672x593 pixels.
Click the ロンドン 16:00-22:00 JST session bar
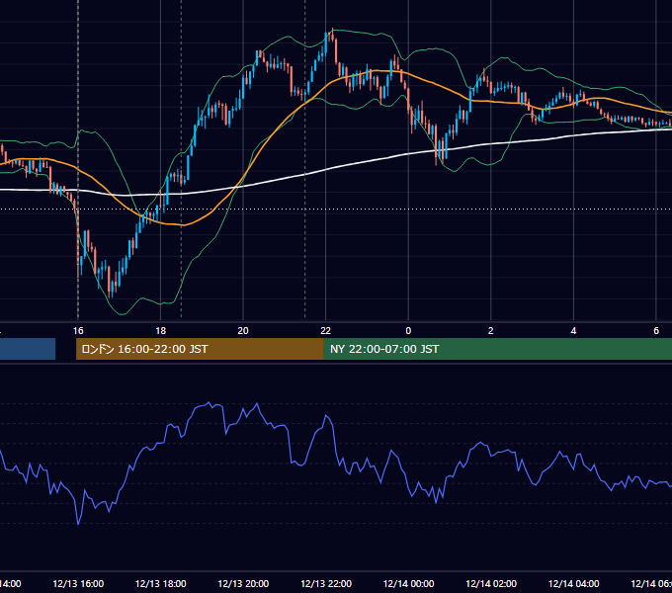click(x=200, y=349)
